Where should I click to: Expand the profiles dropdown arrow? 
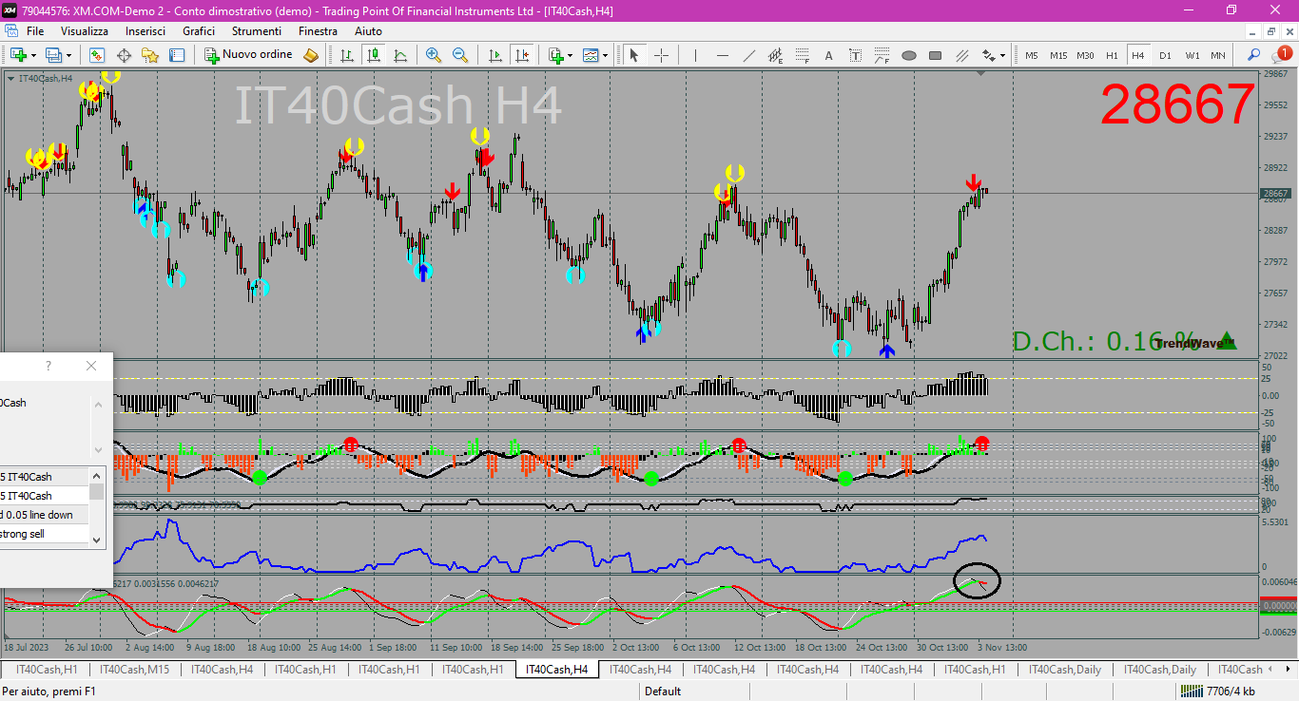(x=68, y=55)
